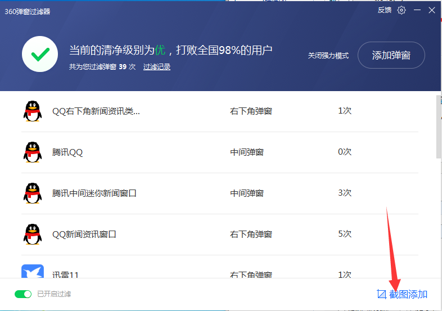This screenshot has height=311, width=442.
Task: Click 中间弹窗 in the 腾讯QQ row
Action: [x=247, y=152]
